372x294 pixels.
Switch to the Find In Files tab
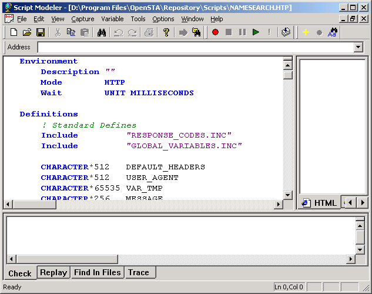tap(98, 272)
